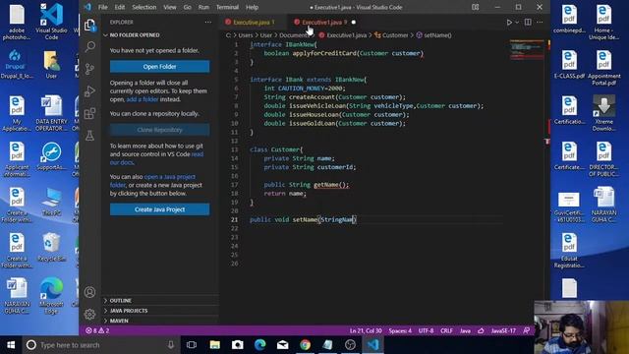Open File Explorer from taskbar
The image size is (629, 354).
click(215, 345)
